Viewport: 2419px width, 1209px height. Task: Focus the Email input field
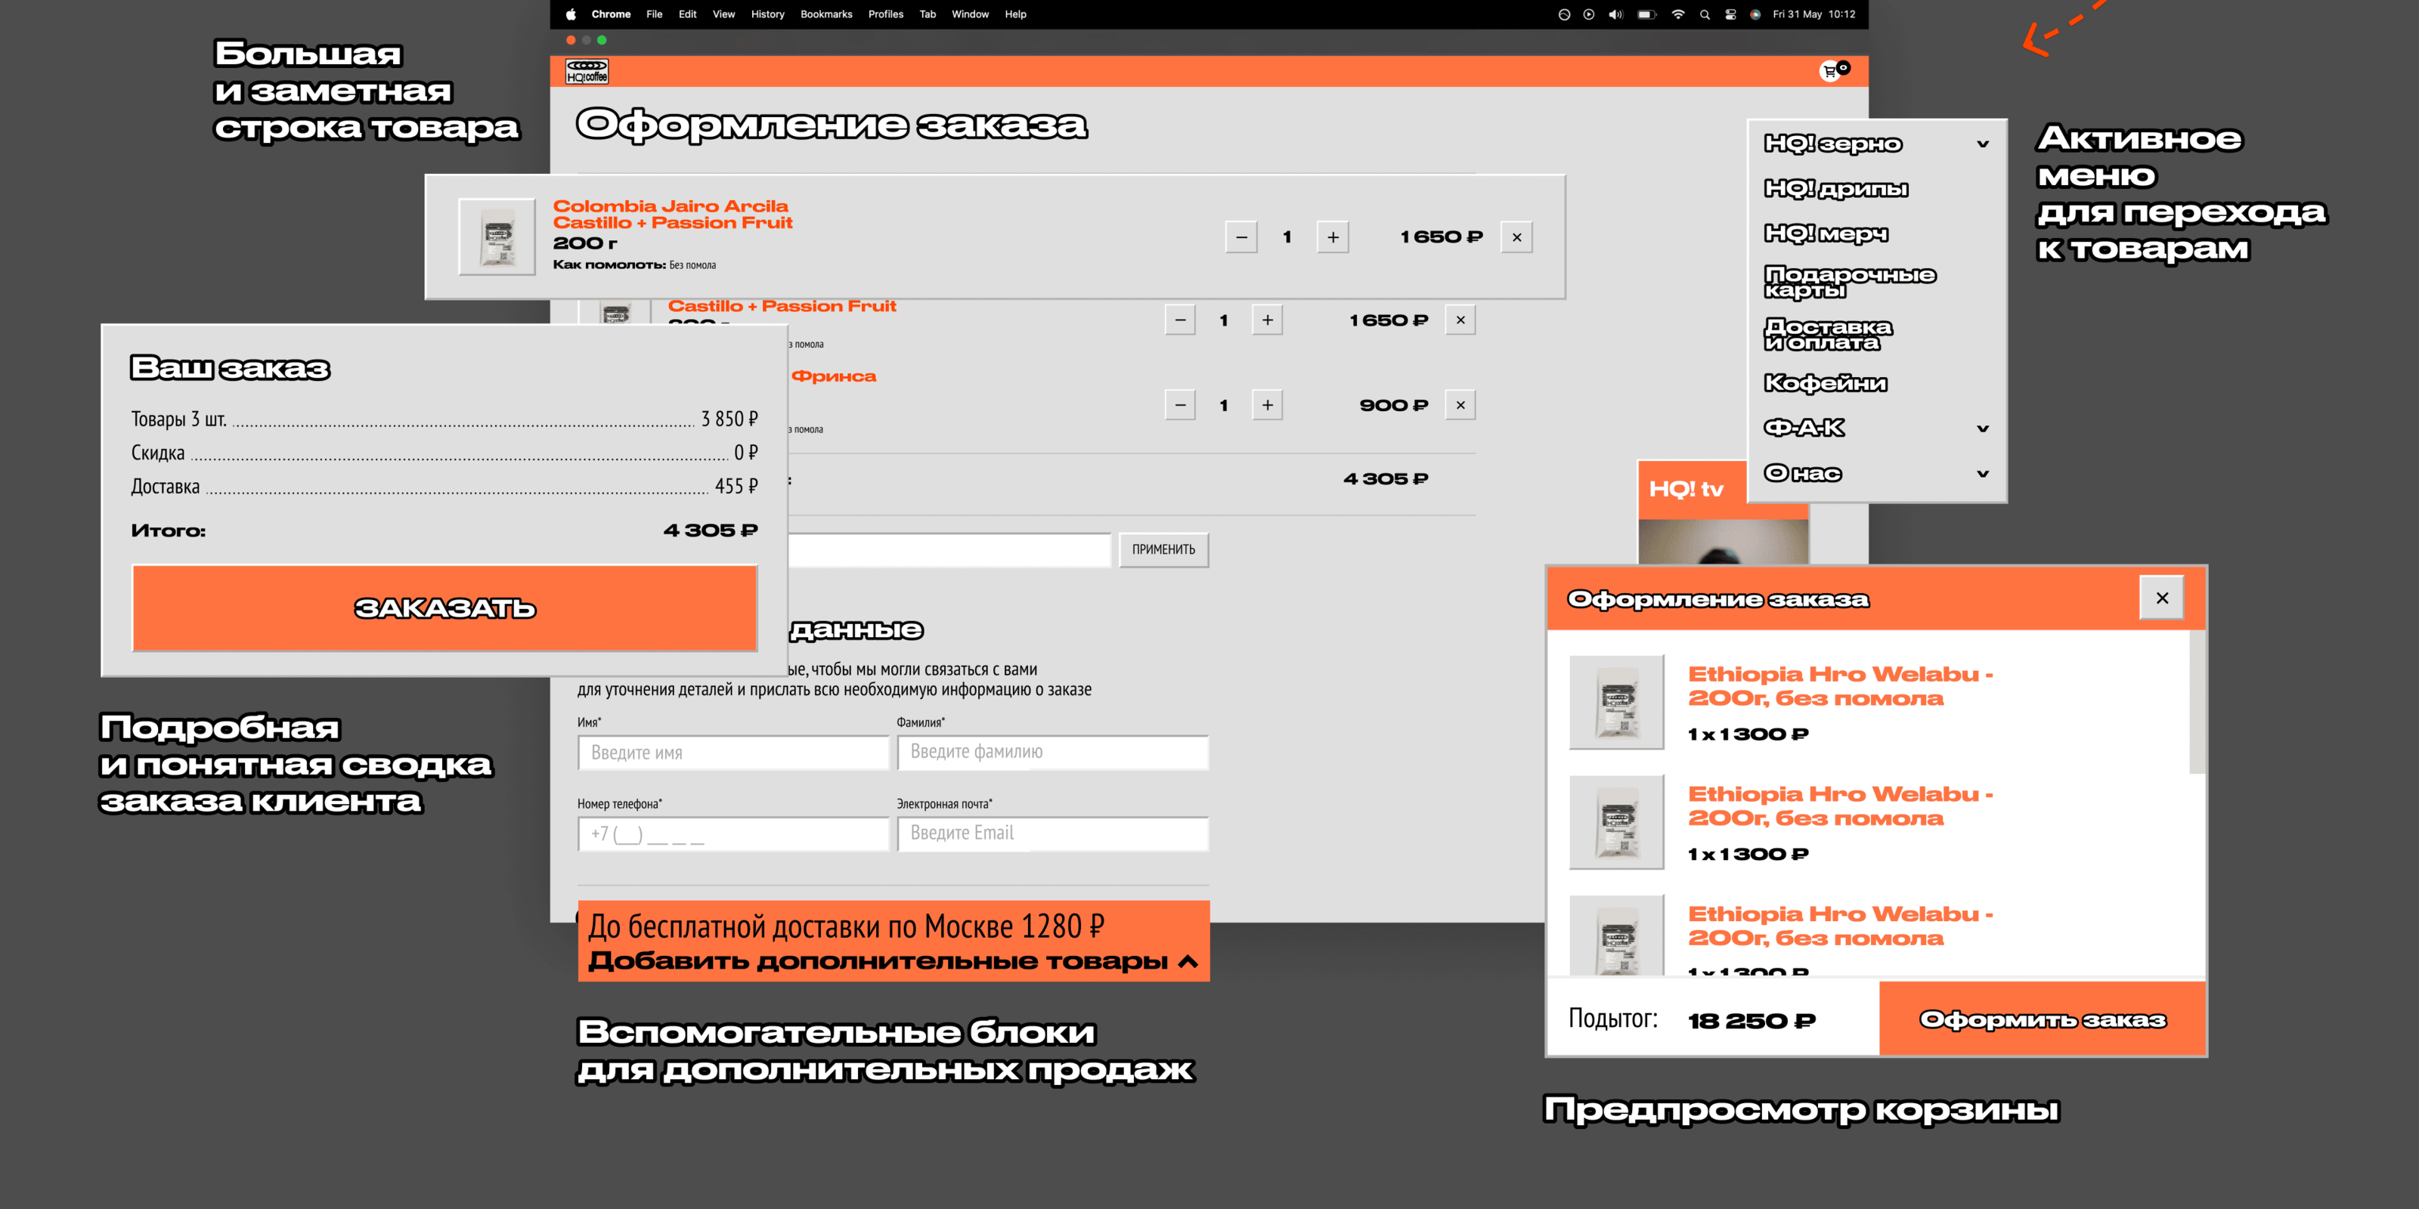point(1053,833)
